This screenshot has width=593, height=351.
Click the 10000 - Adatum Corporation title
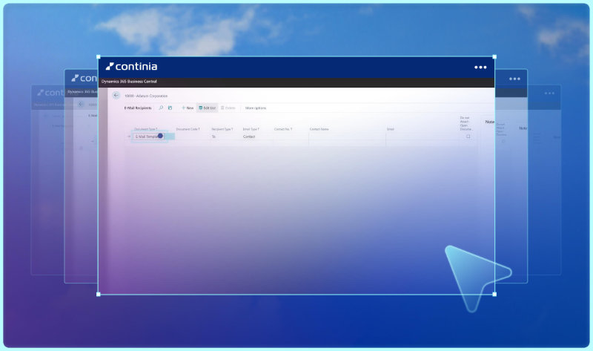tap(146, 96)
